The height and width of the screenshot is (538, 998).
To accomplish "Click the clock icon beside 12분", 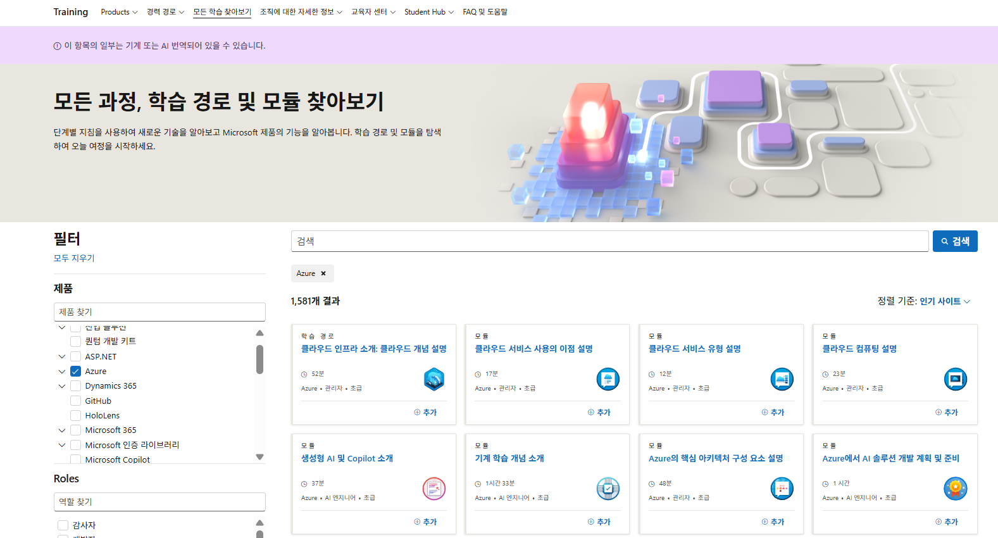I will [x=652, y=374].
